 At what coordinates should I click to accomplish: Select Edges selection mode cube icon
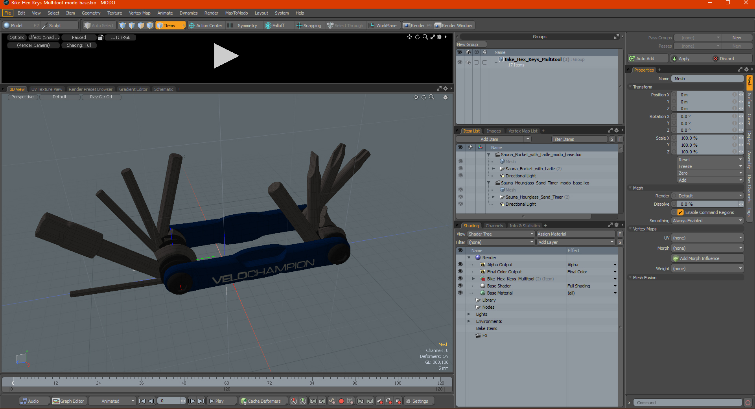click(132, 26)
